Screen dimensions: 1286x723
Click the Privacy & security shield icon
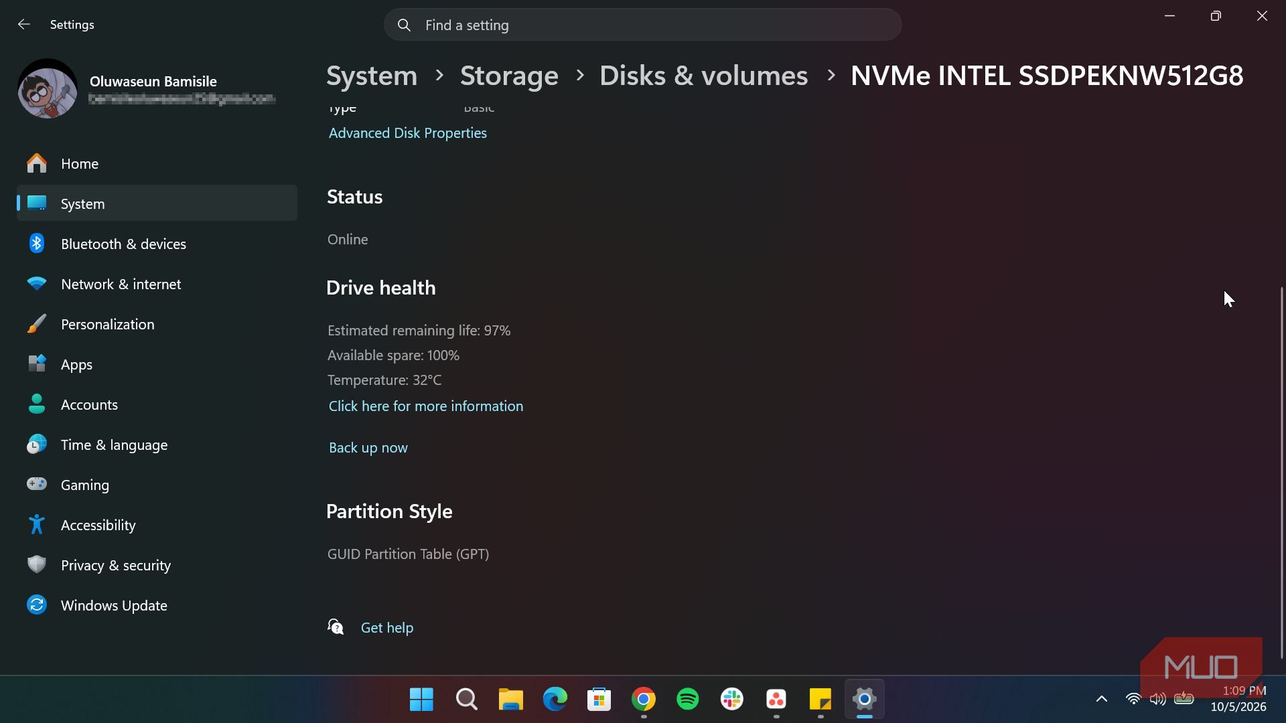click(37, 565)
